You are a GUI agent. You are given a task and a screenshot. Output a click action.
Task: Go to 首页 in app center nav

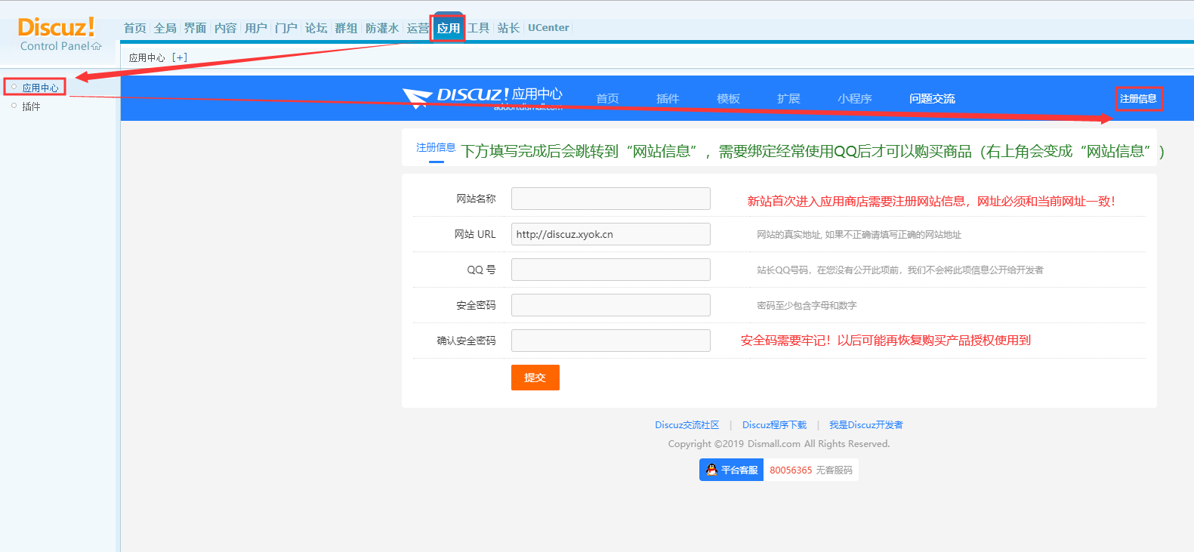(607, 99)
